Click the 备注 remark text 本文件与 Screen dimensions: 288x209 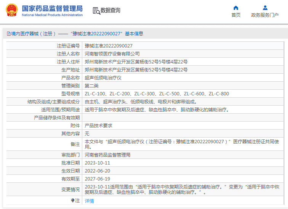click(x=182, y=144)
